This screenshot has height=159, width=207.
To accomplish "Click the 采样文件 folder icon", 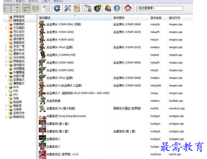I will click(x=10, y=113).
